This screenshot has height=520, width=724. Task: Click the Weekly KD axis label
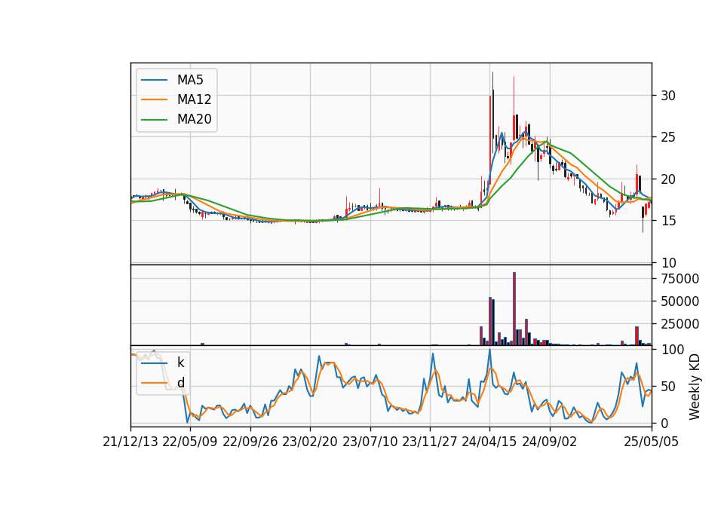pyautogui.click(x=694, y=387)
